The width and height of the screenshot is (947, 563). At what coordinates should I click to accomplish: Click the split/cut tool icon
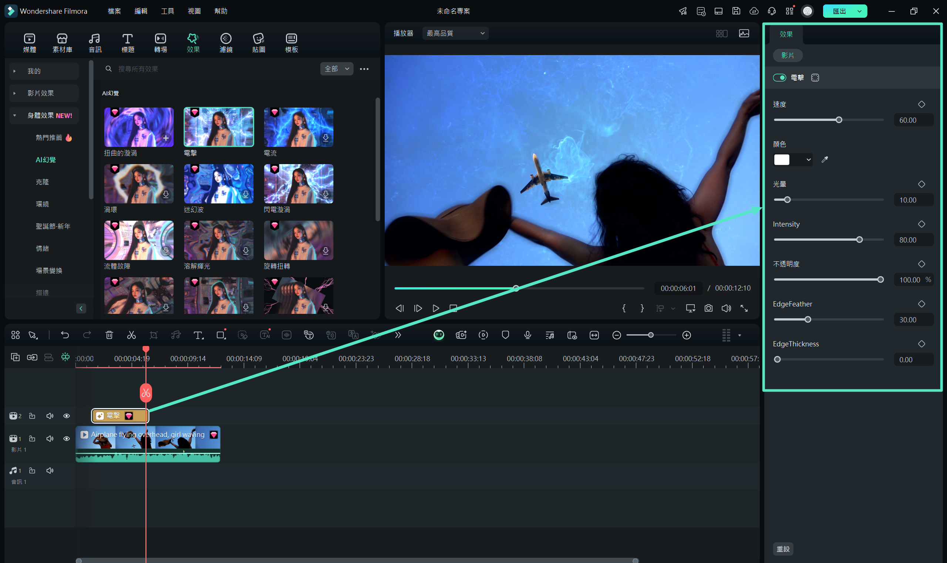(131, 335)
